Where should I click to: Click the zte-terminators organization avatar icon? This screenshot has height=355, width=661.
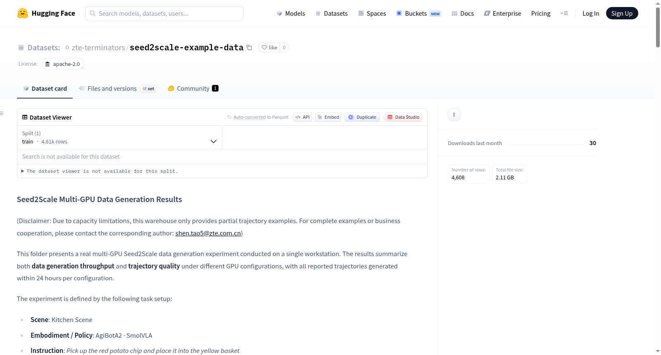(67, 47)
